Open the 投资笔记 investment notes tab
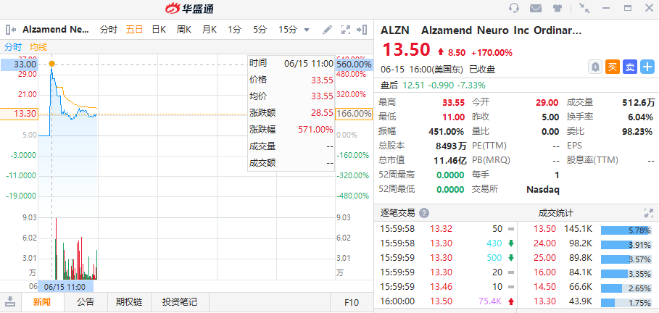The height and width of the screenshot is (313, 659). 180,301
